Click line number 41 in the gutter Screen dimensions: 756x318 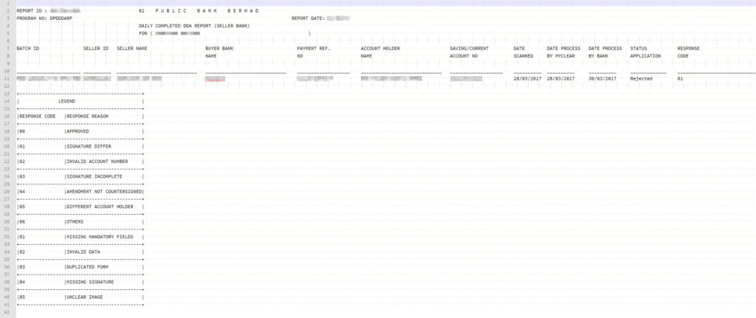(x=7, y=305)
